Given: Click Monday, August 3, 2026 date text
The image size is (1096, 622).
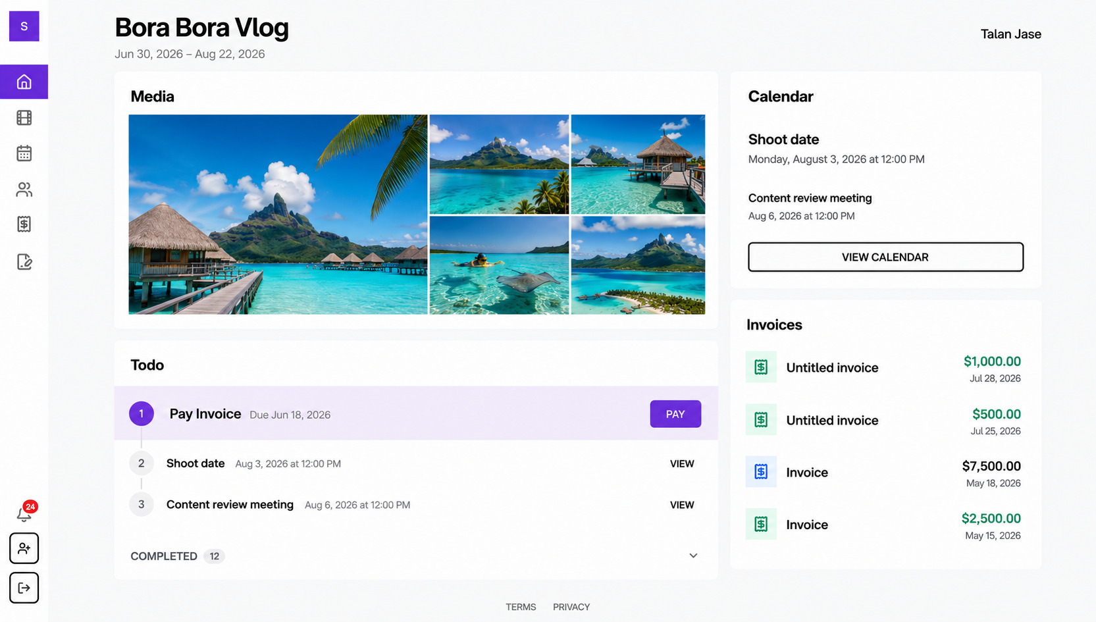Looking at the screenshot, I should pyautogui.click(x=836, y=159).
